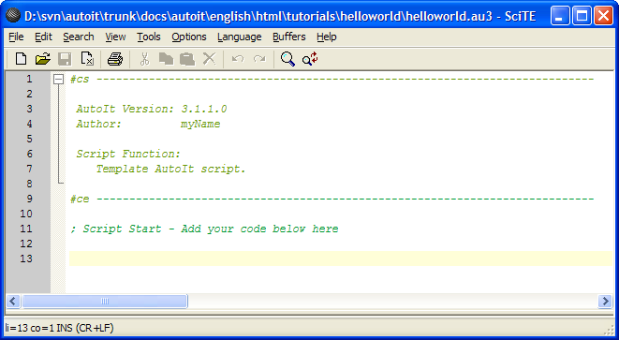Screen dimensions: 619x340
Task: Open the Buffers menu
Action: 289,37
